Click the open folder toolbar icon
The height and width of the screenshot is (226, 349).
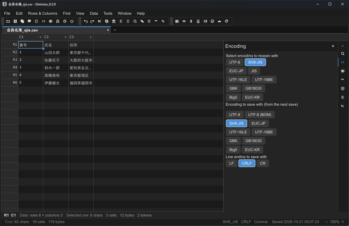(8, 21)
